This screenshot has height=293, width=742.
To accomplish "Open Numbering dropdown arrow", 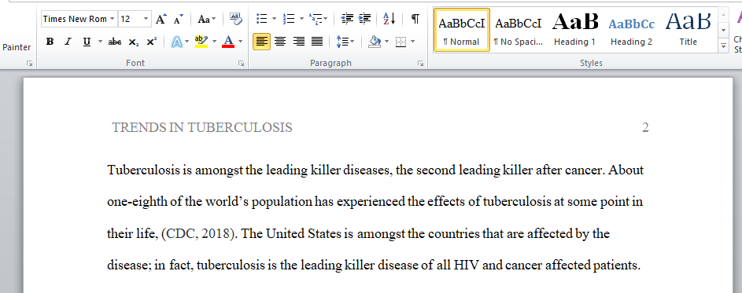I will 301,19.
